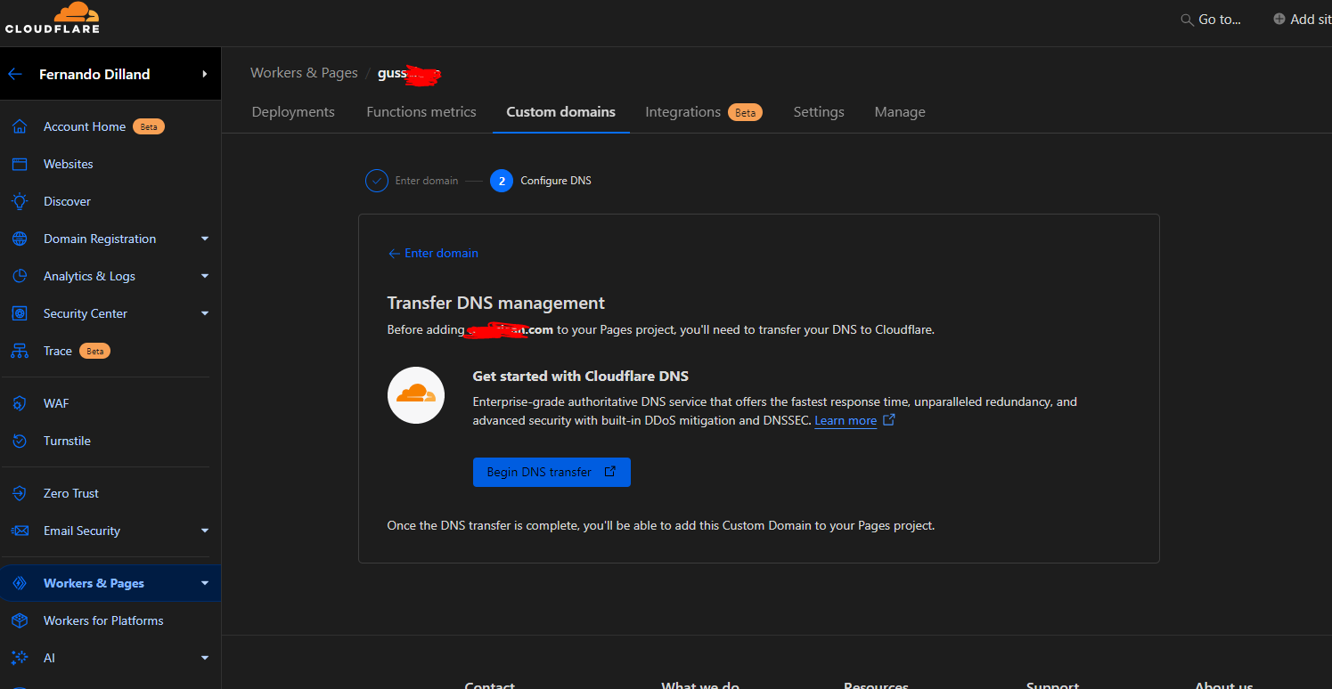This screenshot has height=689, width=1332.
Task: Click the Cloudflare logo
Action: (x=53, y=18)
